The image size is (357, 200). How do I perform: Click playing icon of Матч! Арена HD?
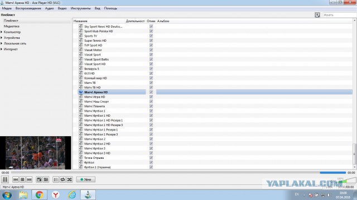point(80,92)
